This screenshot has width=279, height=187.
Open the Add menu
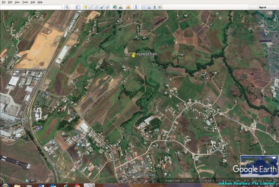click(33, 2)
